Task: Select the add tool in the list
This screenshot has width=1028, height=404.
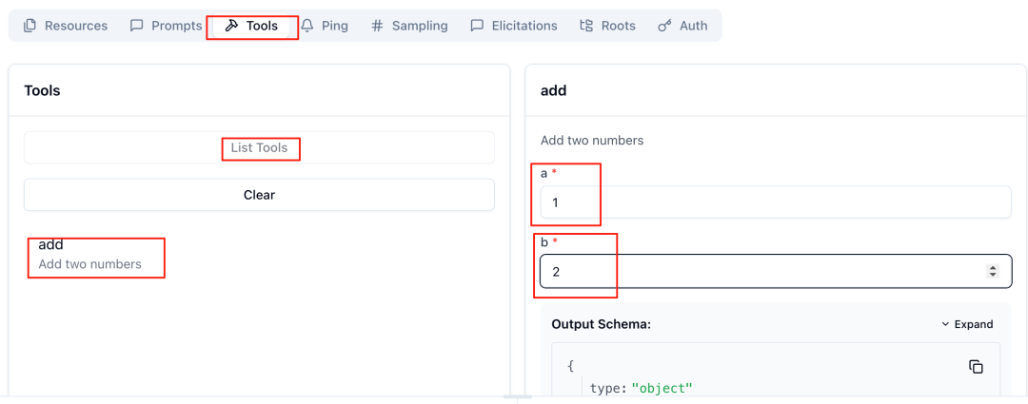Action: pos(89,254)
